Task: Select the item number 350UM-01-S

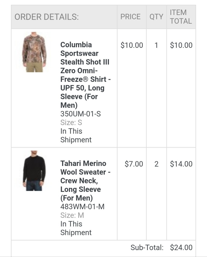Action: coord(80,114)
